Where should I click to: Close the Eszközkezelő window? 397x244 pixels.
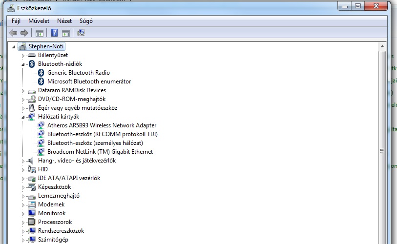pyautogui.click(x=376, y=6)
